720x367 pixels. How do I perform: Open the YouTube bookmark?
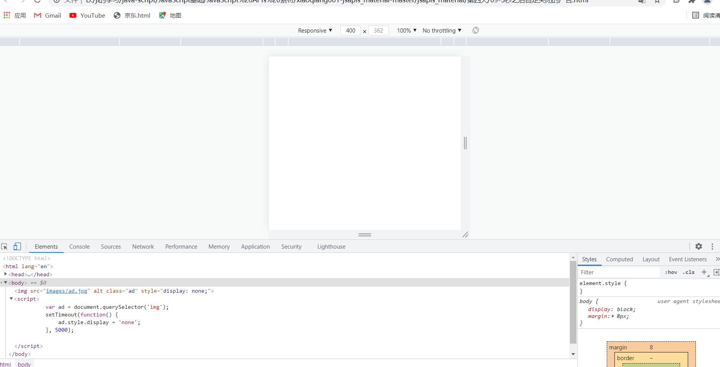coord(87,15)
